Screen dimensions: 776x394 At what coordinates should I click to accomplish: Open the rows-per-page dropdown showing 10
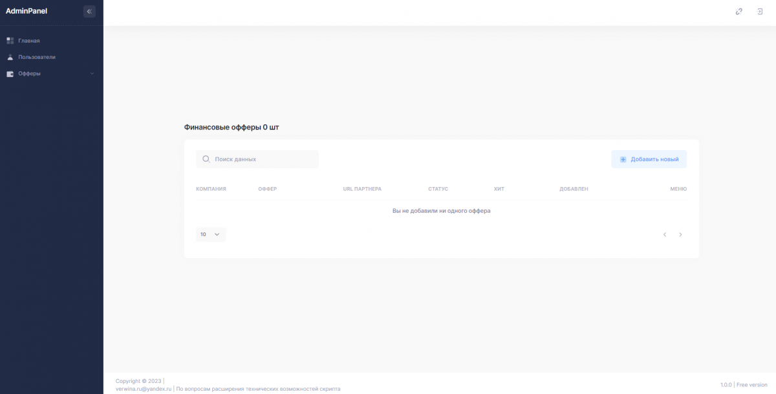click(210, 234)
